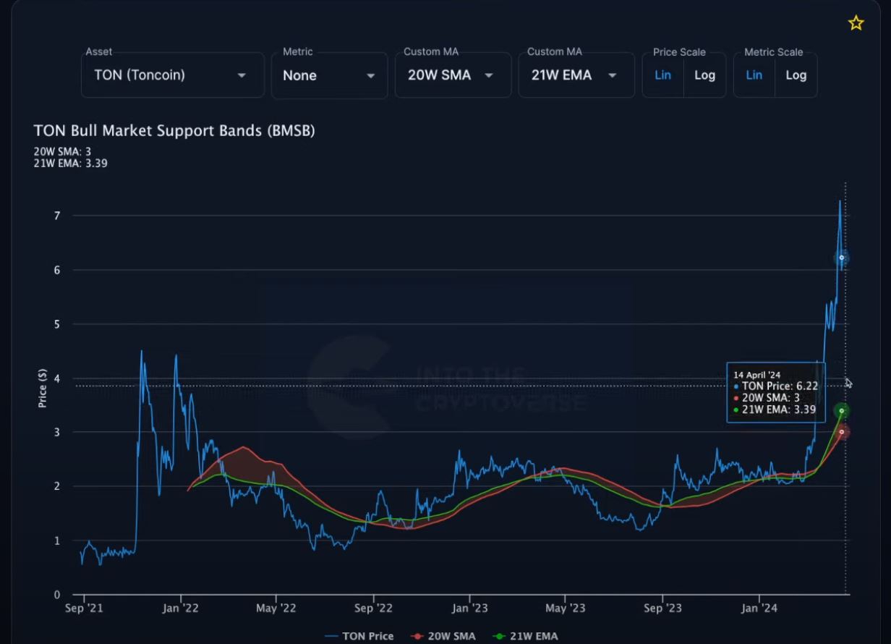The width and height of the screenshot is (891, 644).
Task: Click the "May '22" x-axis label
Action: (277, 609)
